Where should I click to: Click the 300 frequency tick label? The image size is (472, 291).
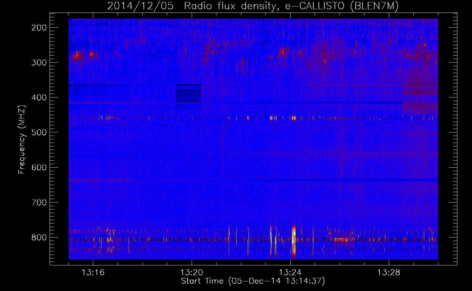pyautogui.click(x=39, y=63)
